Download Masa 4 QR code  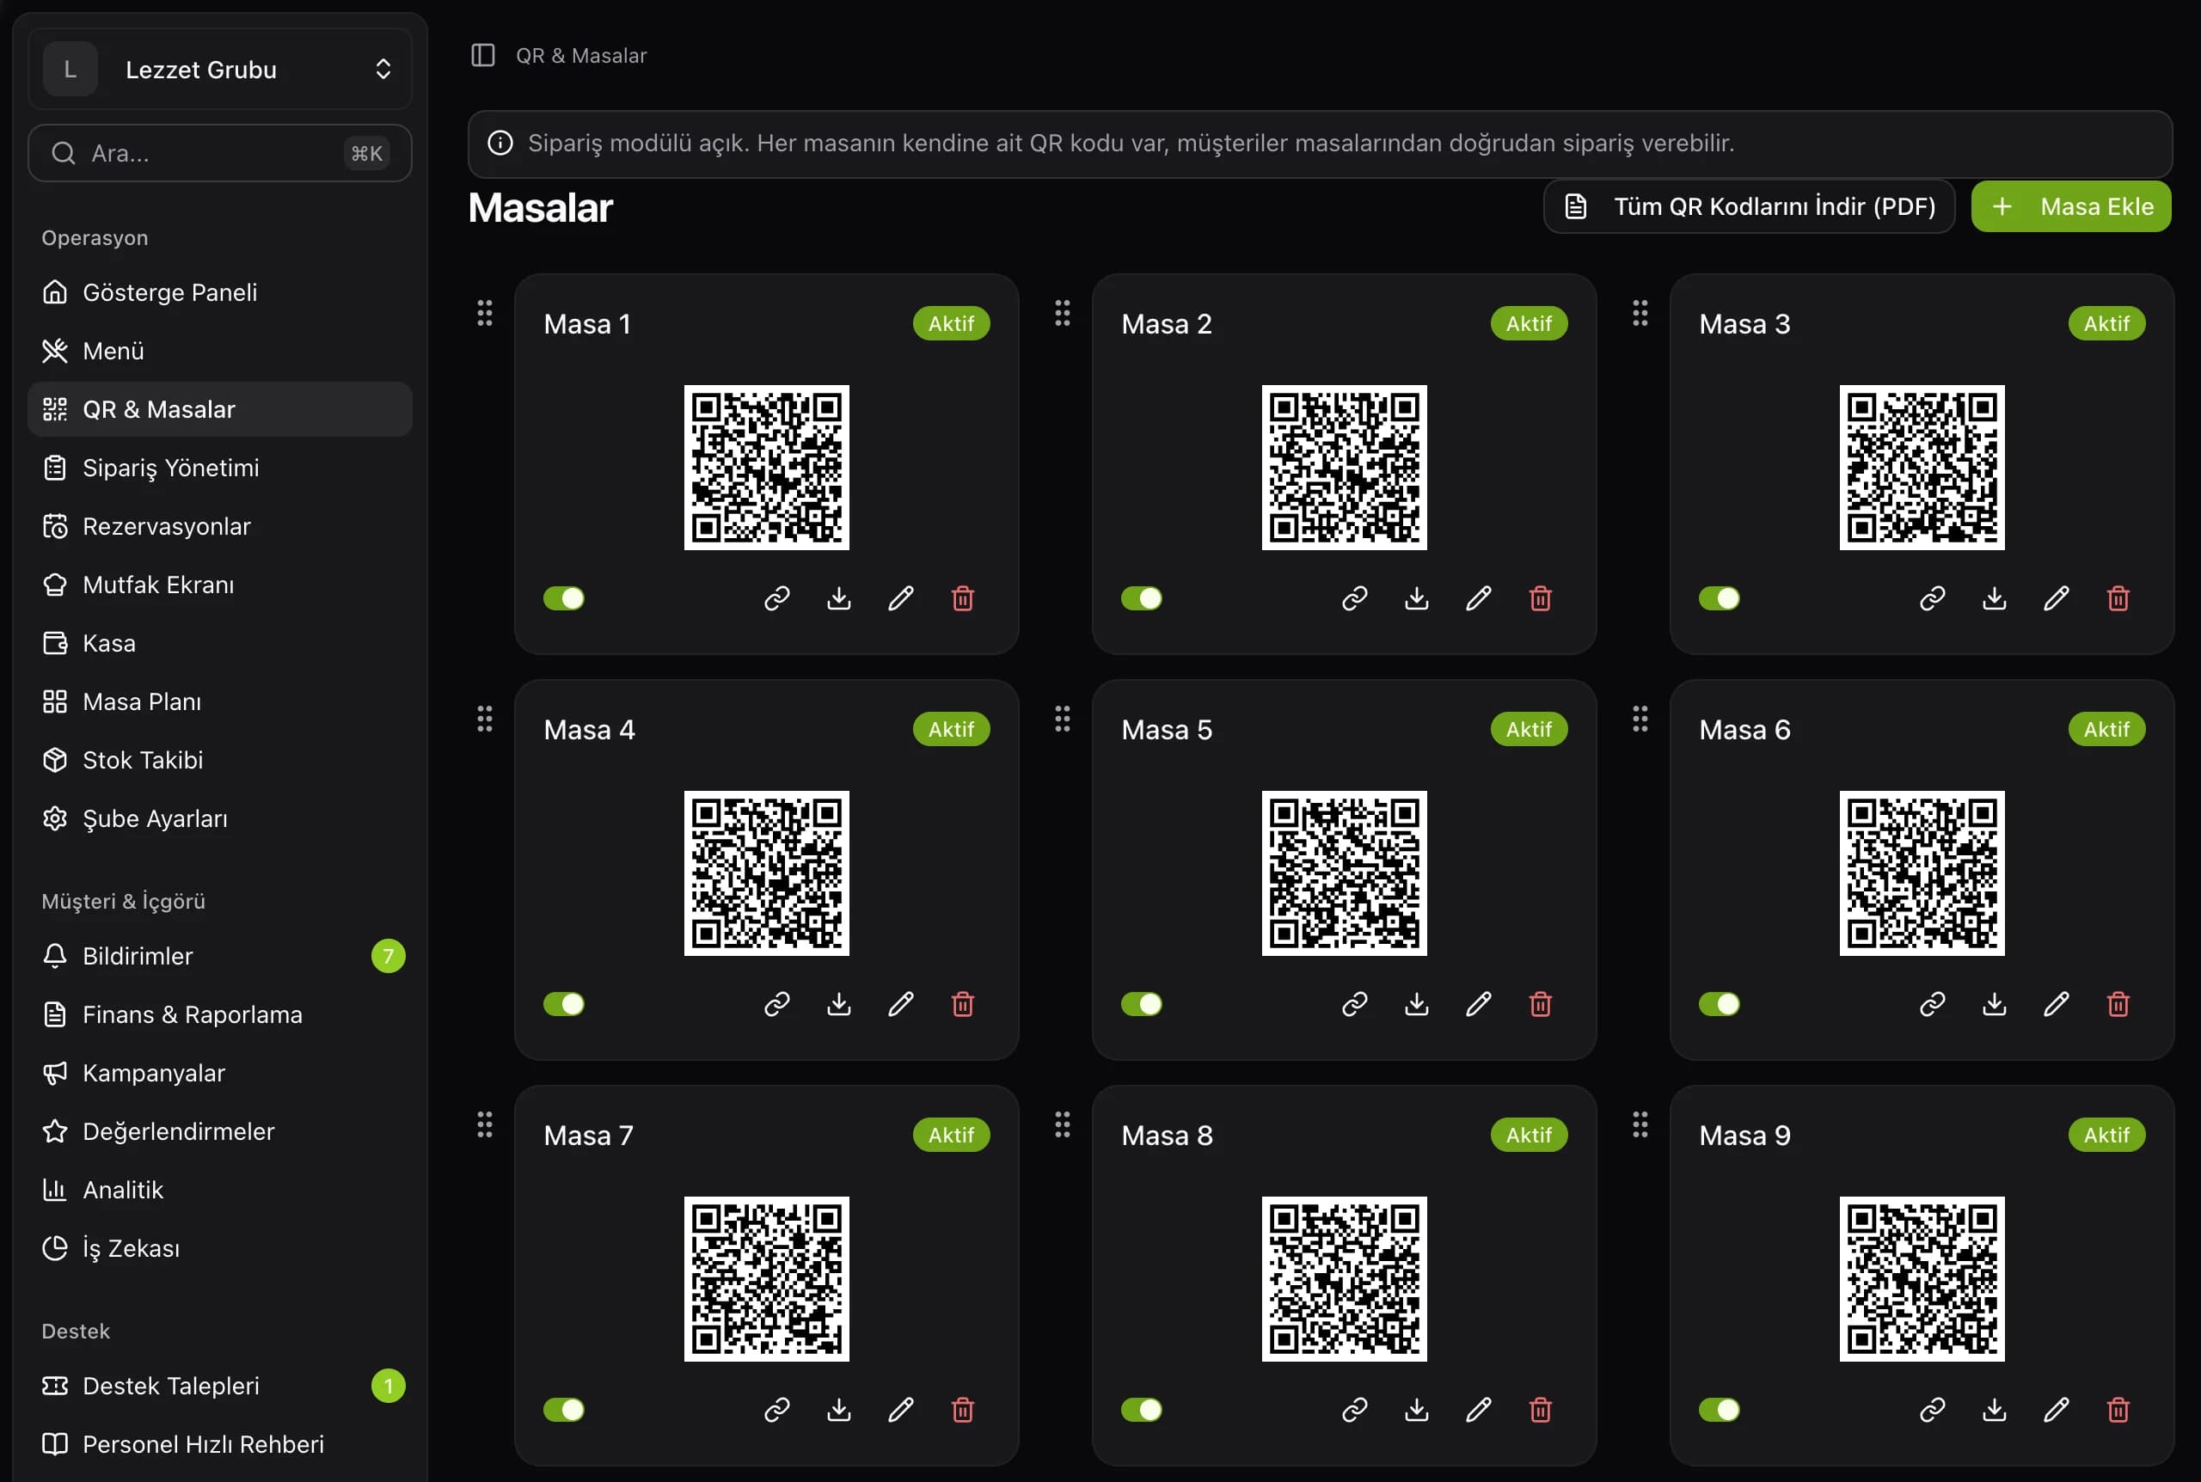(x=839, y=1004)
